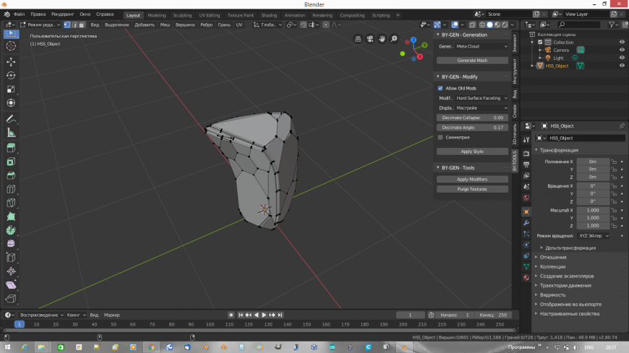Image resolution: width=629 pixels, height=353 pixels.
Task: Click the Apply Modifiers button
Action: [472, 180]
